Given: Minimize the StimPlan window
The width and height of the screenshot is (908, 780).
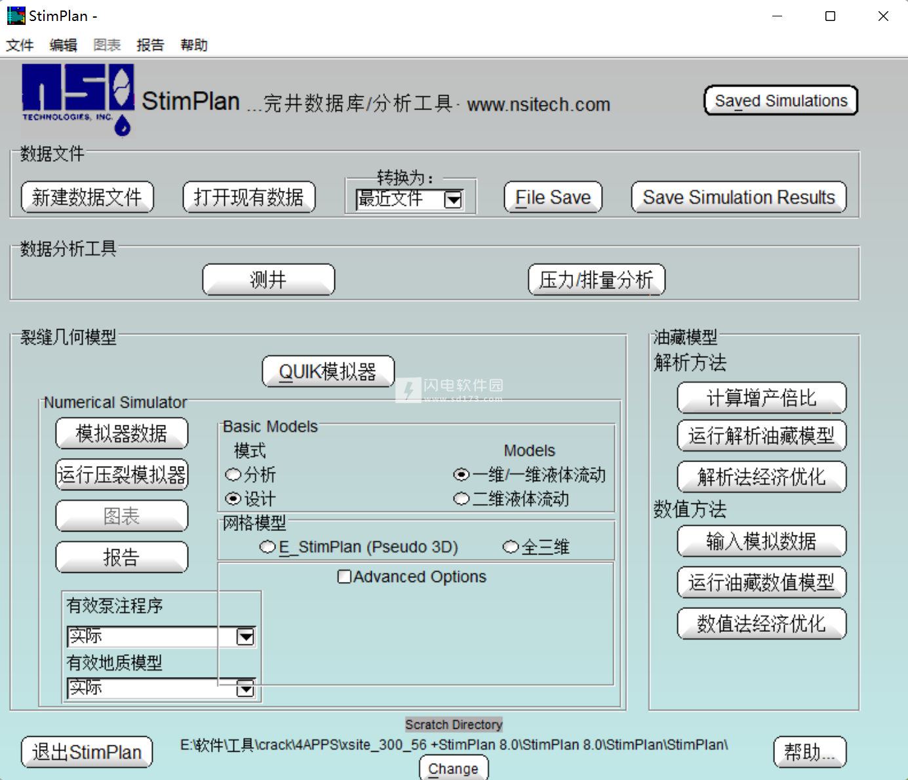Looking at the screenshot, I should (778, 16).
